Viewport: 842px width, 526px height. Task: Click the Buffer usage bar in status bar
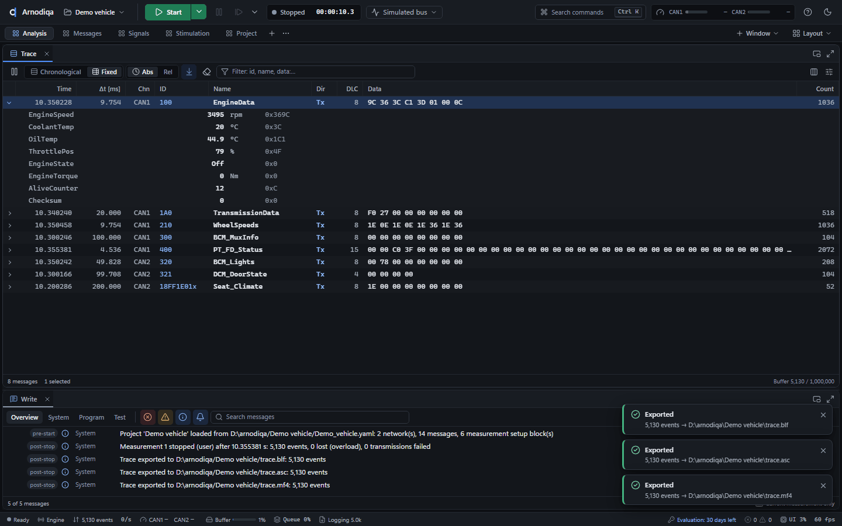[x=244, y=520]
